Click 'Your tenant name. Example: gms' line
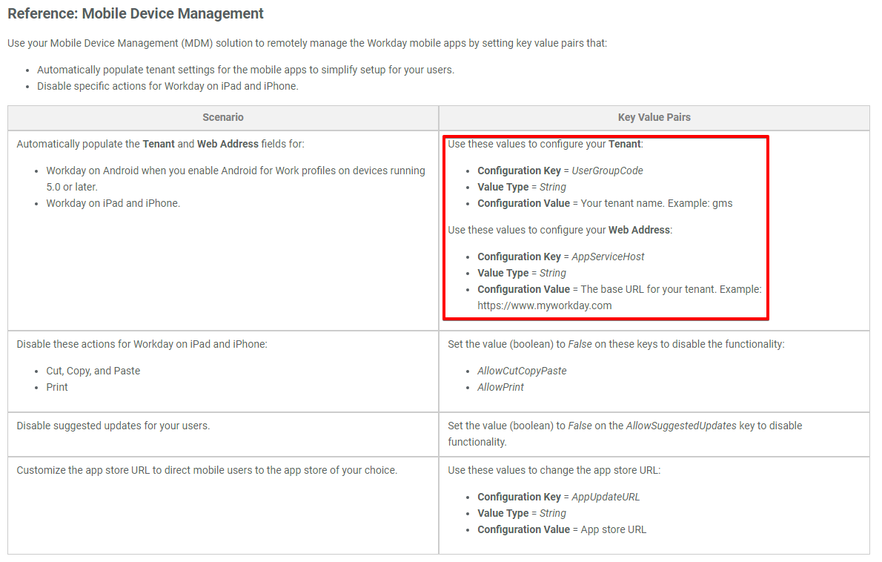Viewport: 882px width, 562px height. tap(657, 204)
